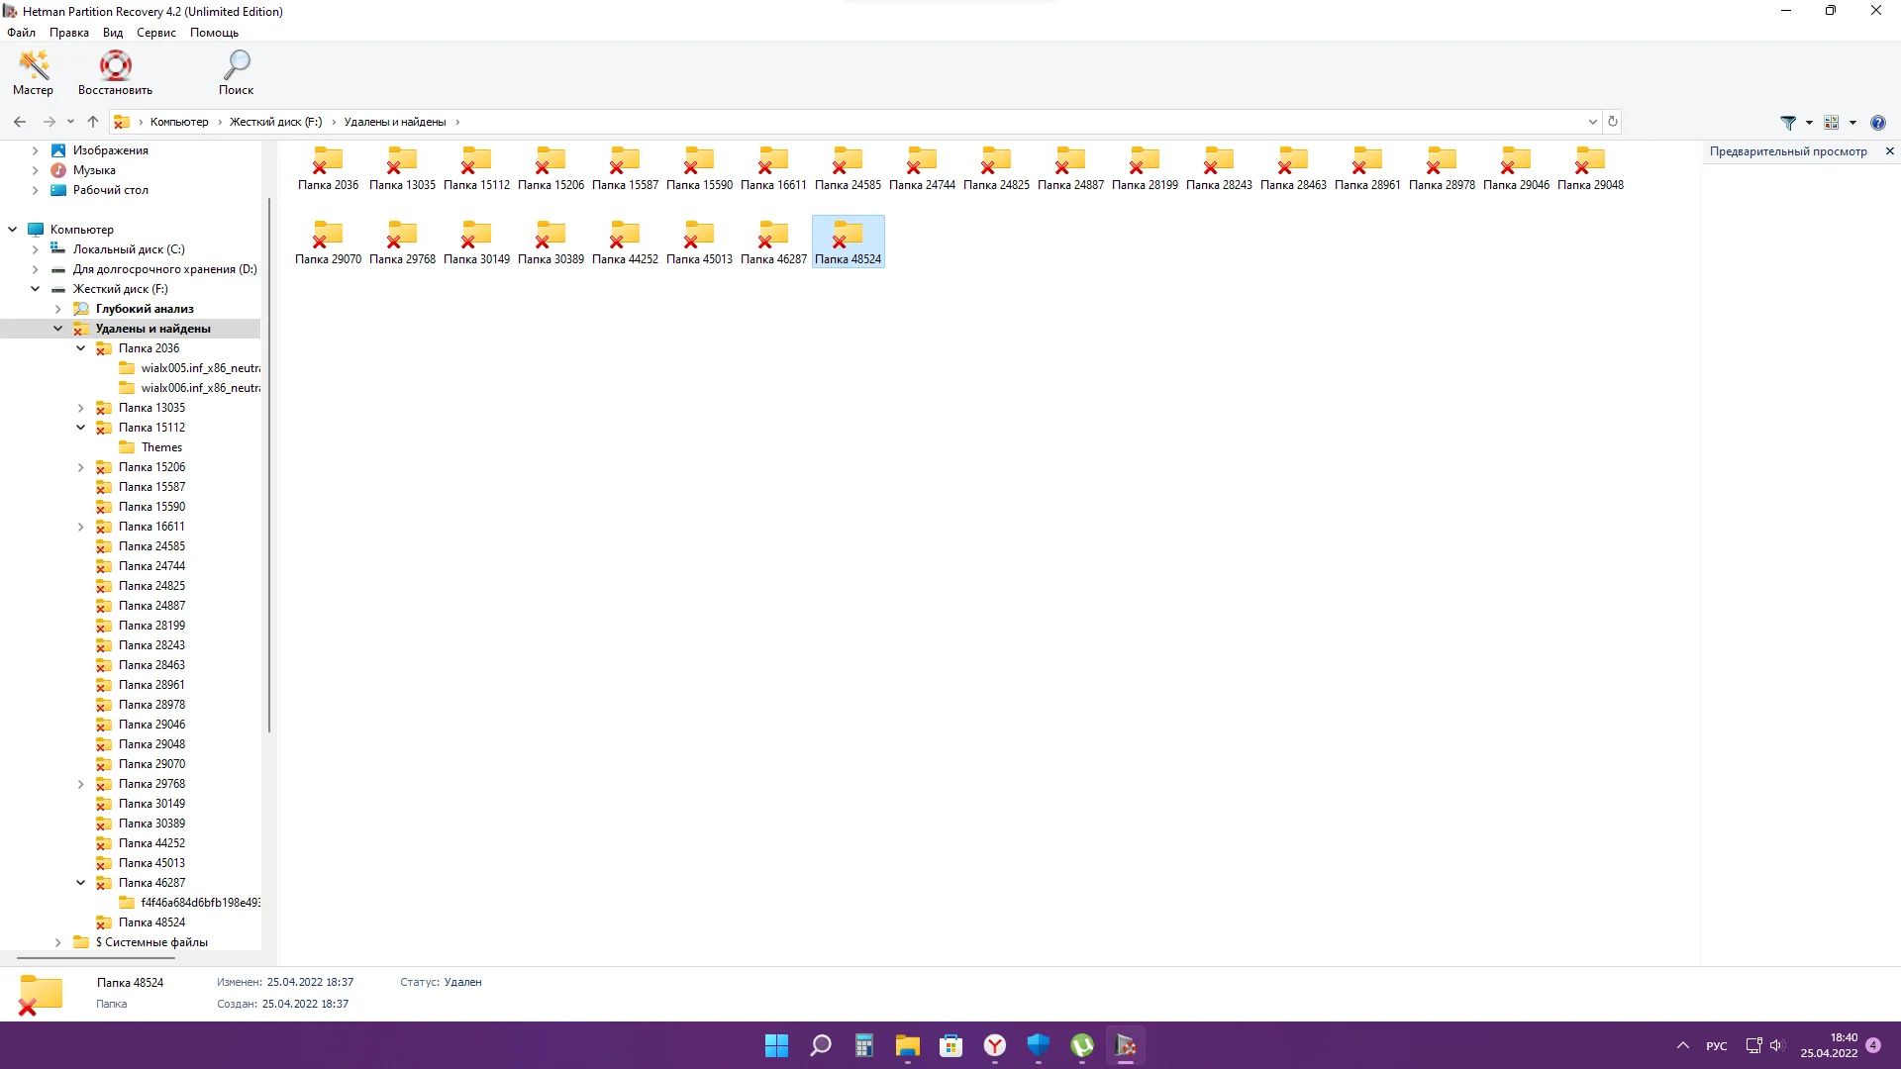Click the filter funnel icon
The image size is (1901, 1069).
(x=1788, y=123)
